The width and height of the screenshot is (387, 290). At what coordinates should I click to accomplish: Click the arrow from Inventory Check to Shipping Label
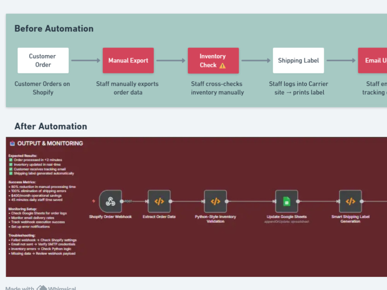256,60
